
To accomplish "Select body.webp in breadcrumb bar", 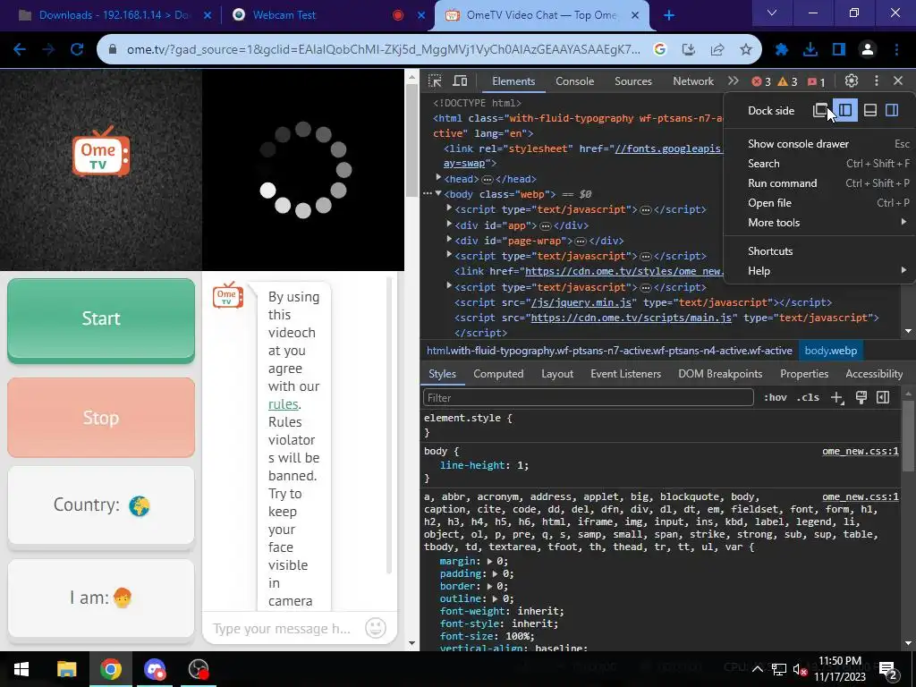I will [831, 351].
